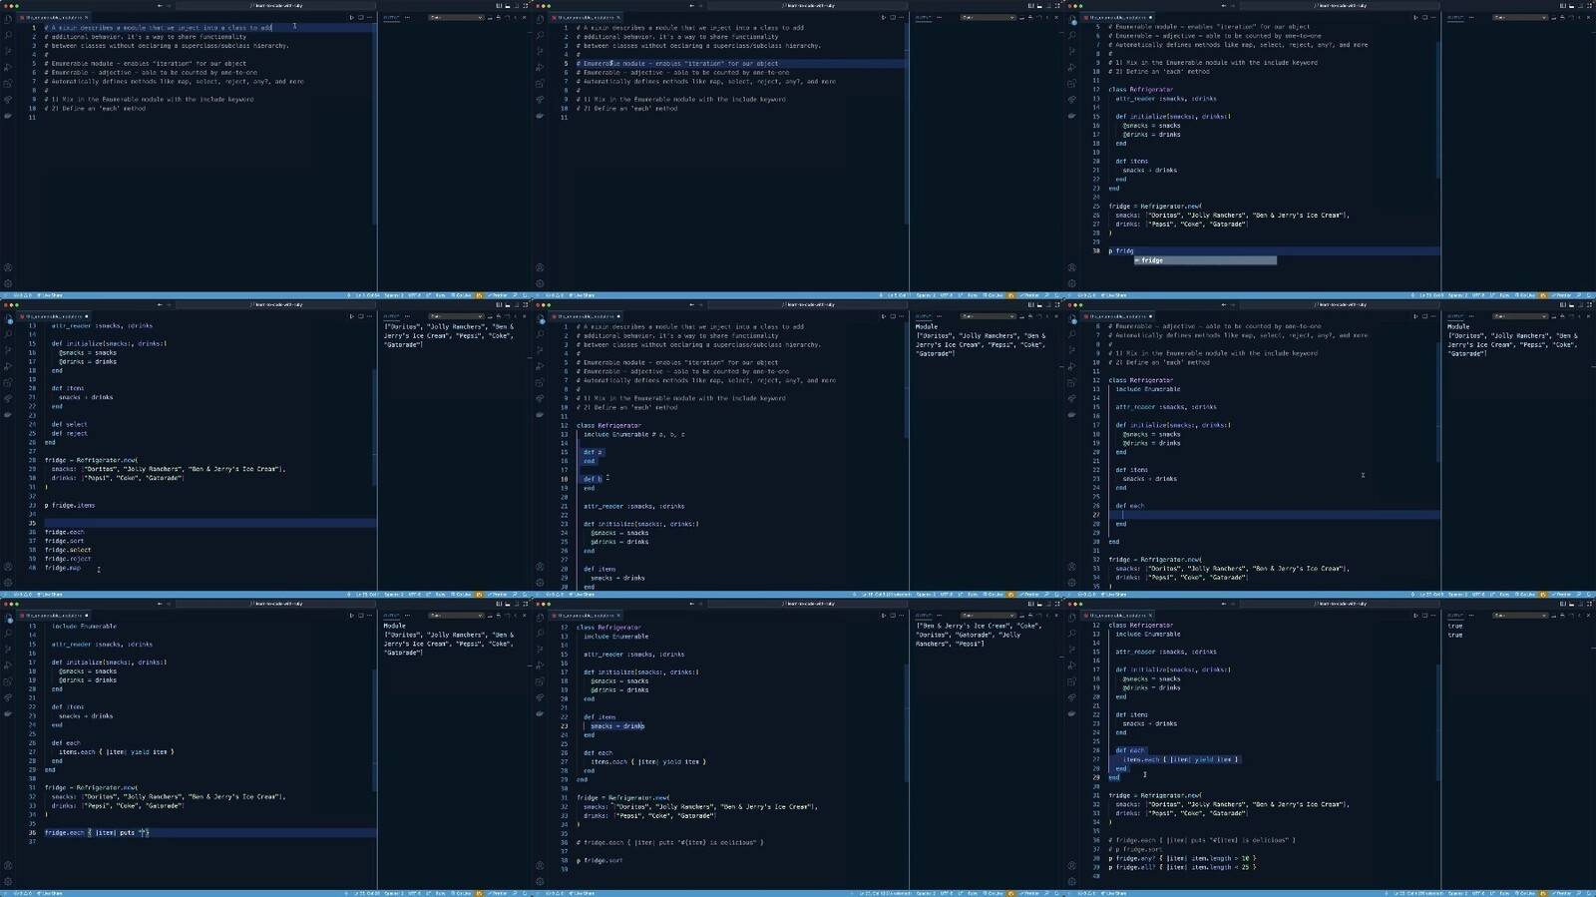Run the code in the bottom-center window
Screen dimensions: 1596x897
[x=884, y=616]
